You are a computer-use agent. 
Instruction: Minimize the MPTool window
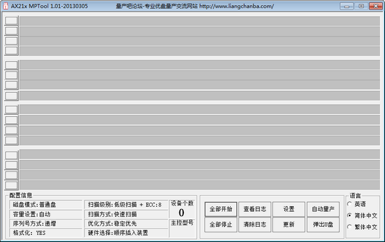346,6
